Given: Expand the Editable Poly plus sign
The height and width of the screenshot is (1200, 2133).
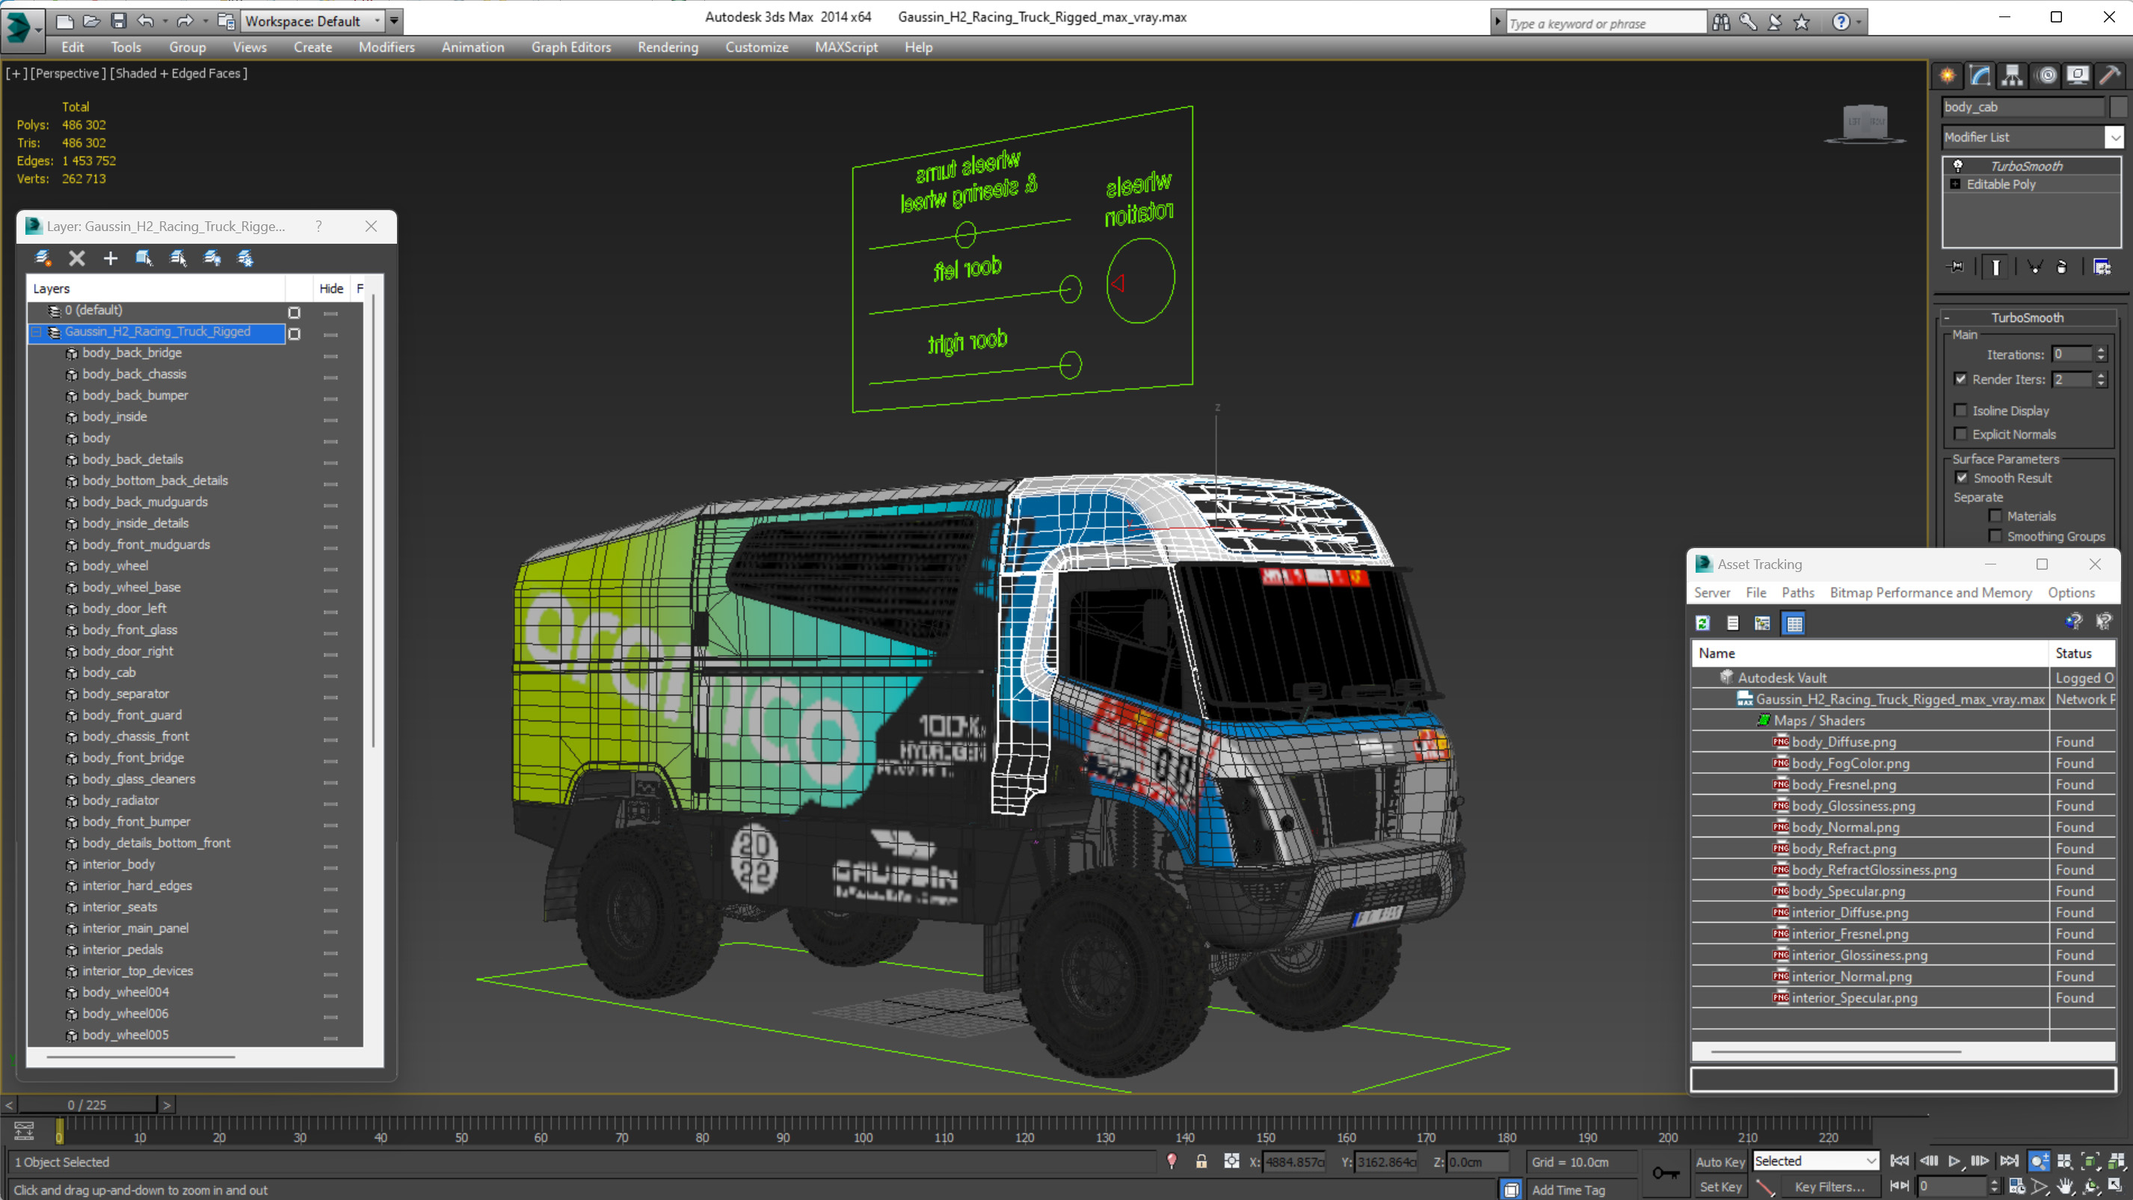Looking at the screenshot, I should [x=1955, y=184].
